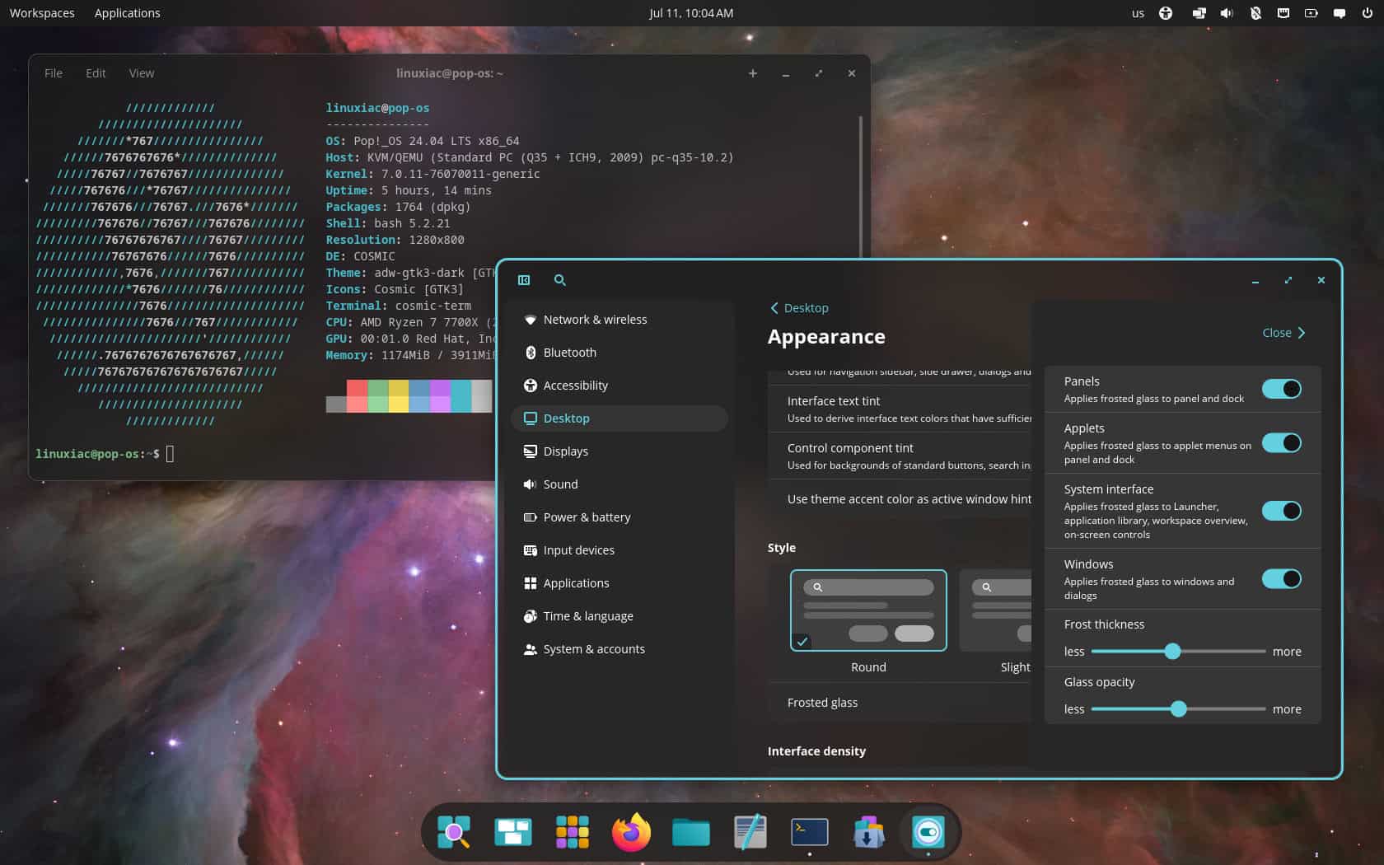The image size is (1384, 865).
Task: Click the Settings app icon in dock
Action: tap(928, 832)
